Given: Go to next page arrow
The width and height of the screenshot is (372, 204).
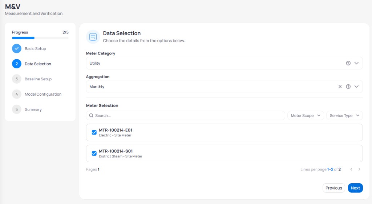Looking at the screenshot, I should (x=359, y=169).
